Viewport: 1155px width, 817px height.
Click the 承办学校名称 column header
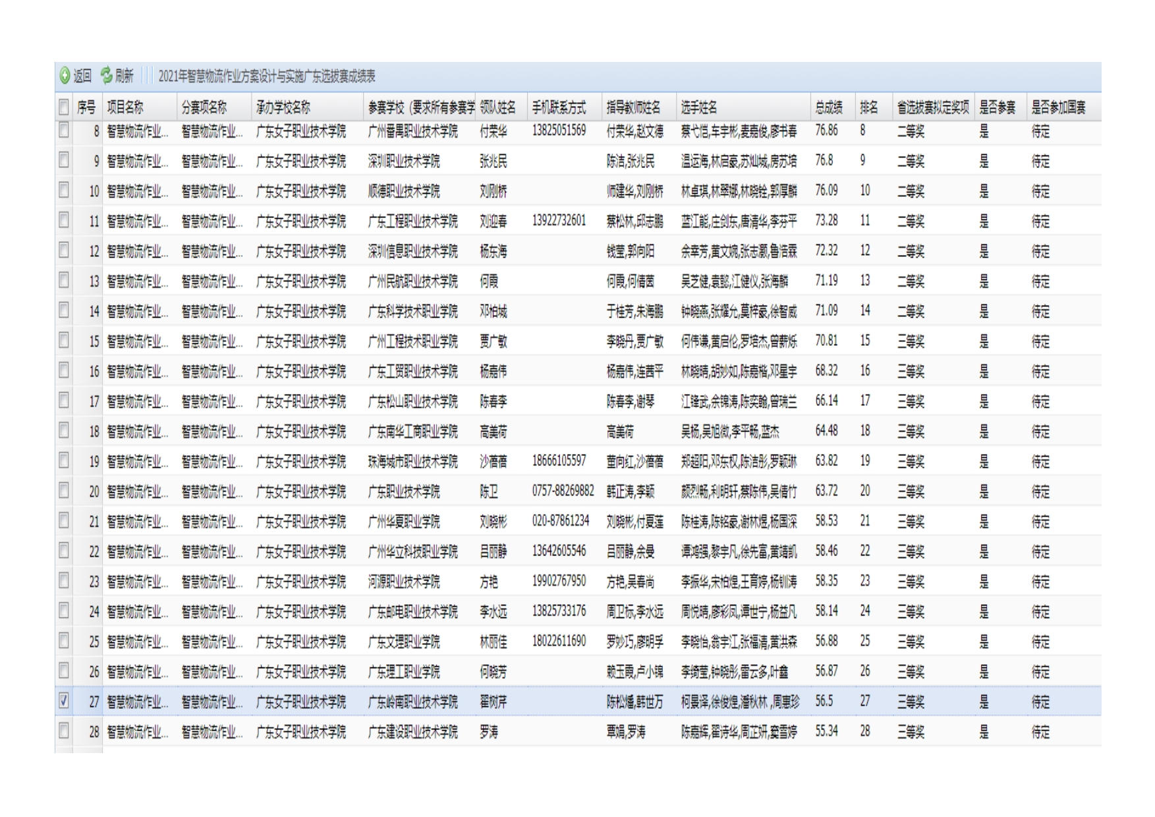pos(283,107)
